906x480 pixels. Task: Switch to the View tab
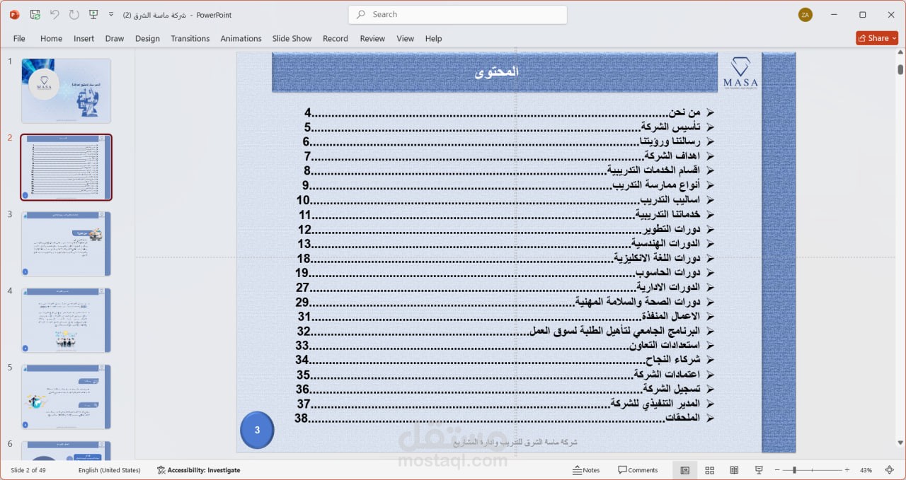[405, 38]
